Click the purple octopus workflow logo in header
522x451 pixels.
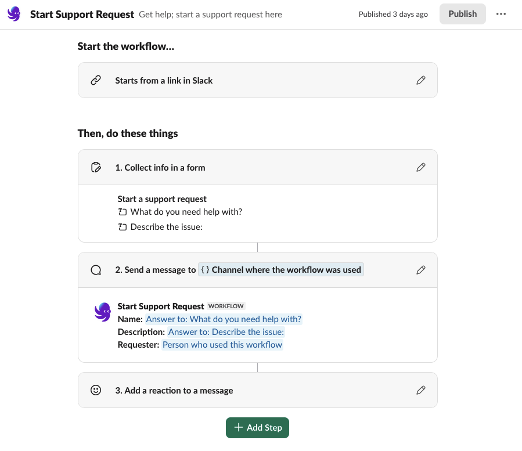[14, 14]
